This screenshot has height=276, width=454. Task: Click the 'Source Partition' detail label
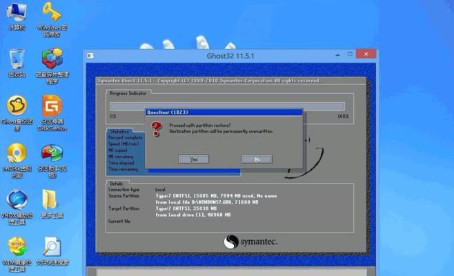click(x=124, y=196)
